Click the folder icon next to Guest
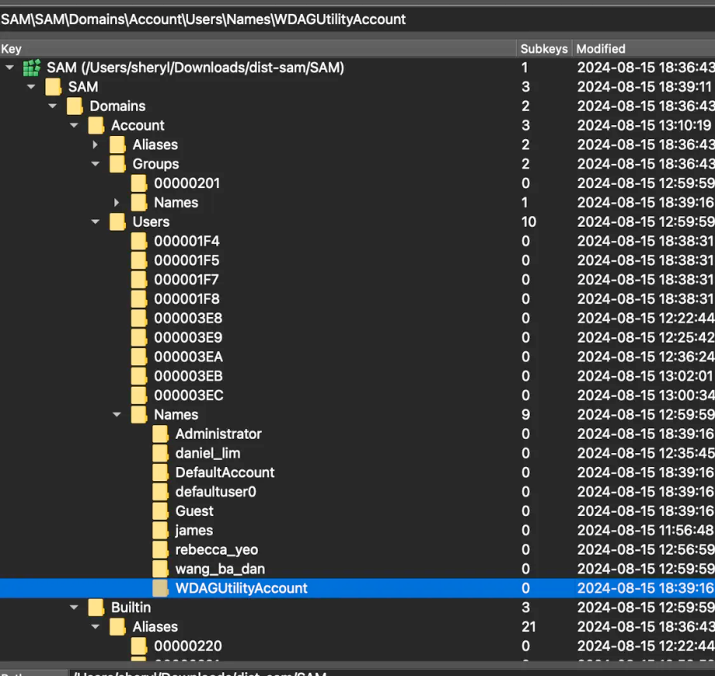 point(160,510)
